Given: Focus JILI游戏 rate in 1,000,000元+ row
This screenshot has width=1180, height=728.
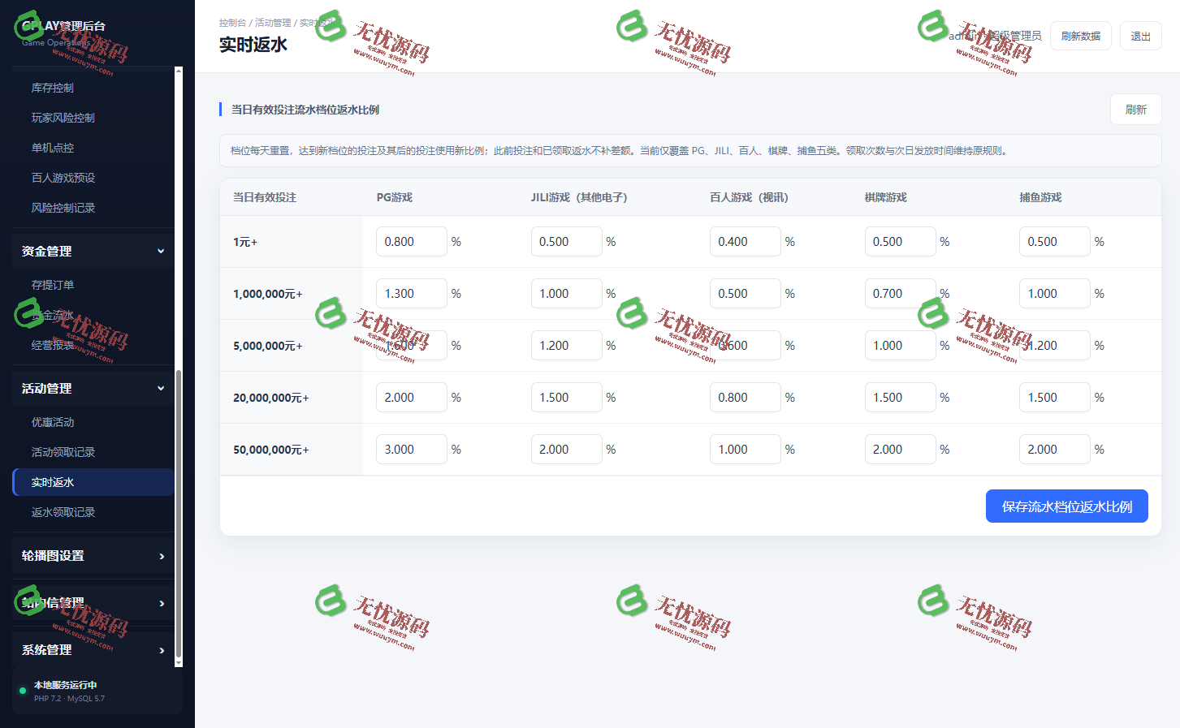Looking at the screenshot, I should pyautogui.click(x=567, y=294).
